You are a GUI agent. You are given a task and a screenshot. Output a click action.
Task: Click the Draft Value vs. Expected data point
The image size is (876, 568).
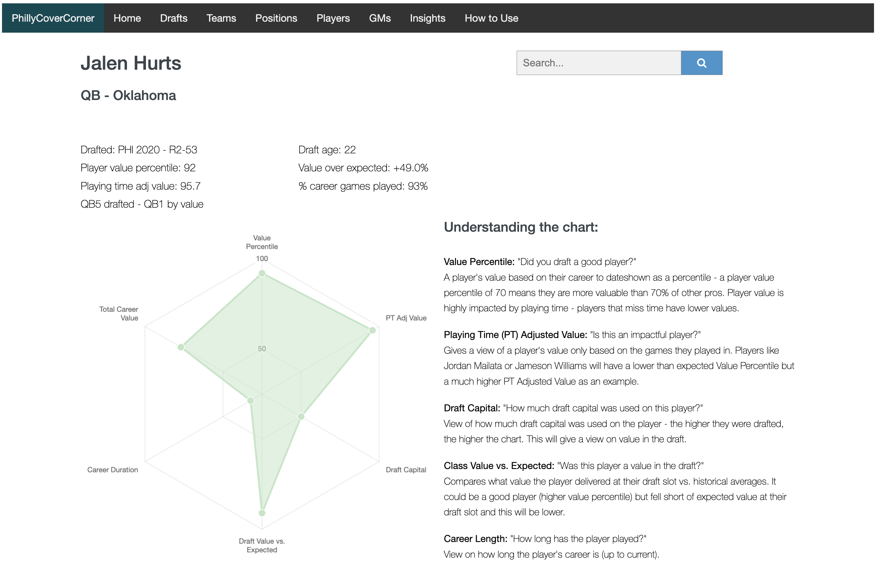click(x=262, y=513)
